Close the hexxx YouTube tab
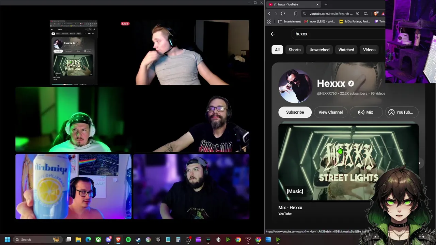This screenshot has height=245, width=436. pyautogui.click(x=317, y=4)
